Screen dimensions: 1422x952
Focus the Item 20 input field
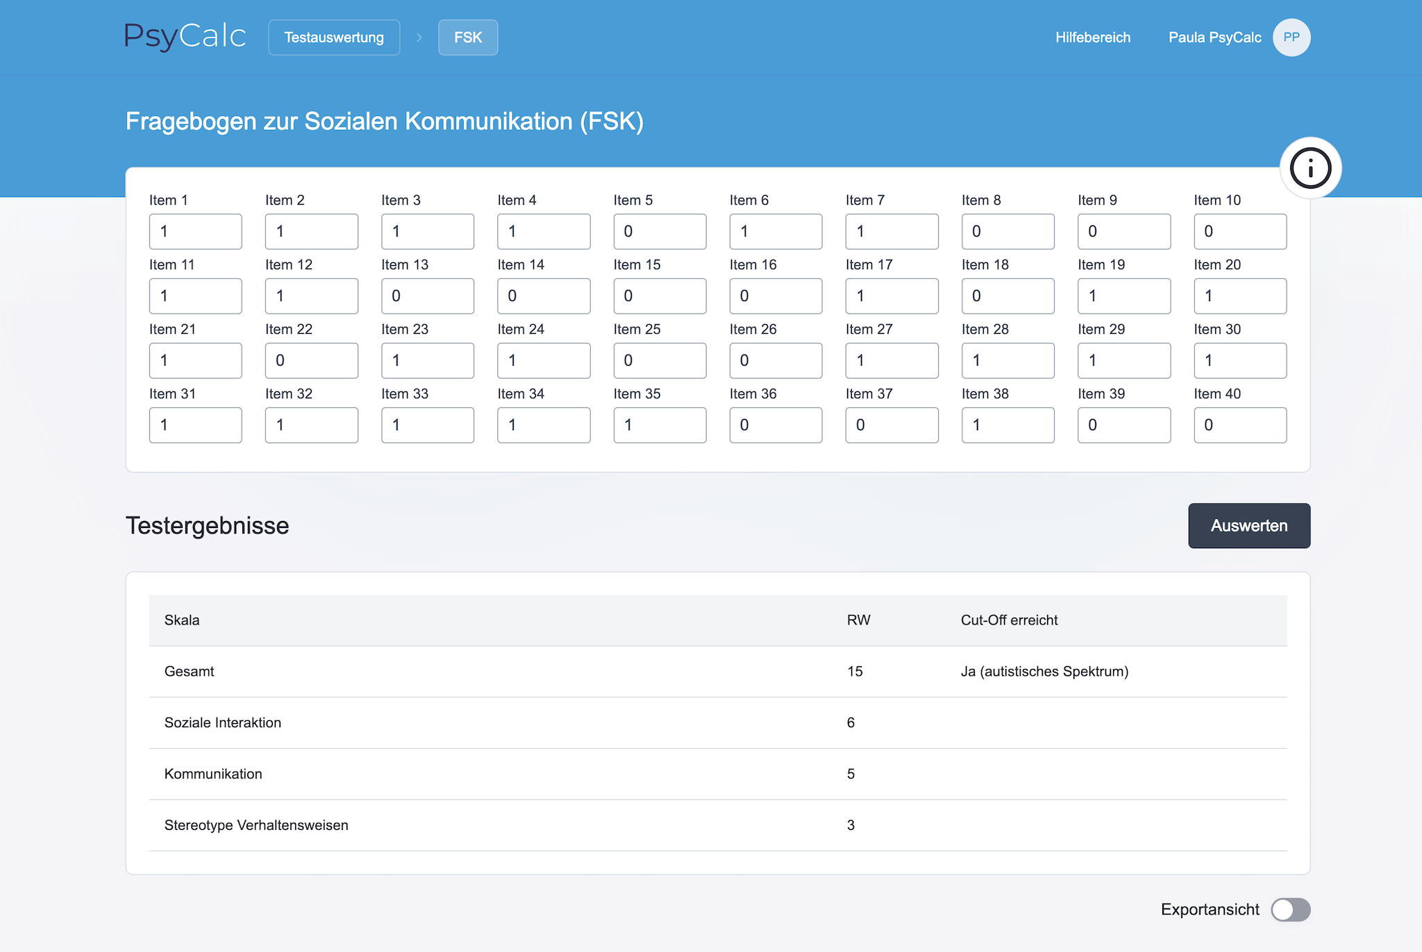pos(1239,296)
